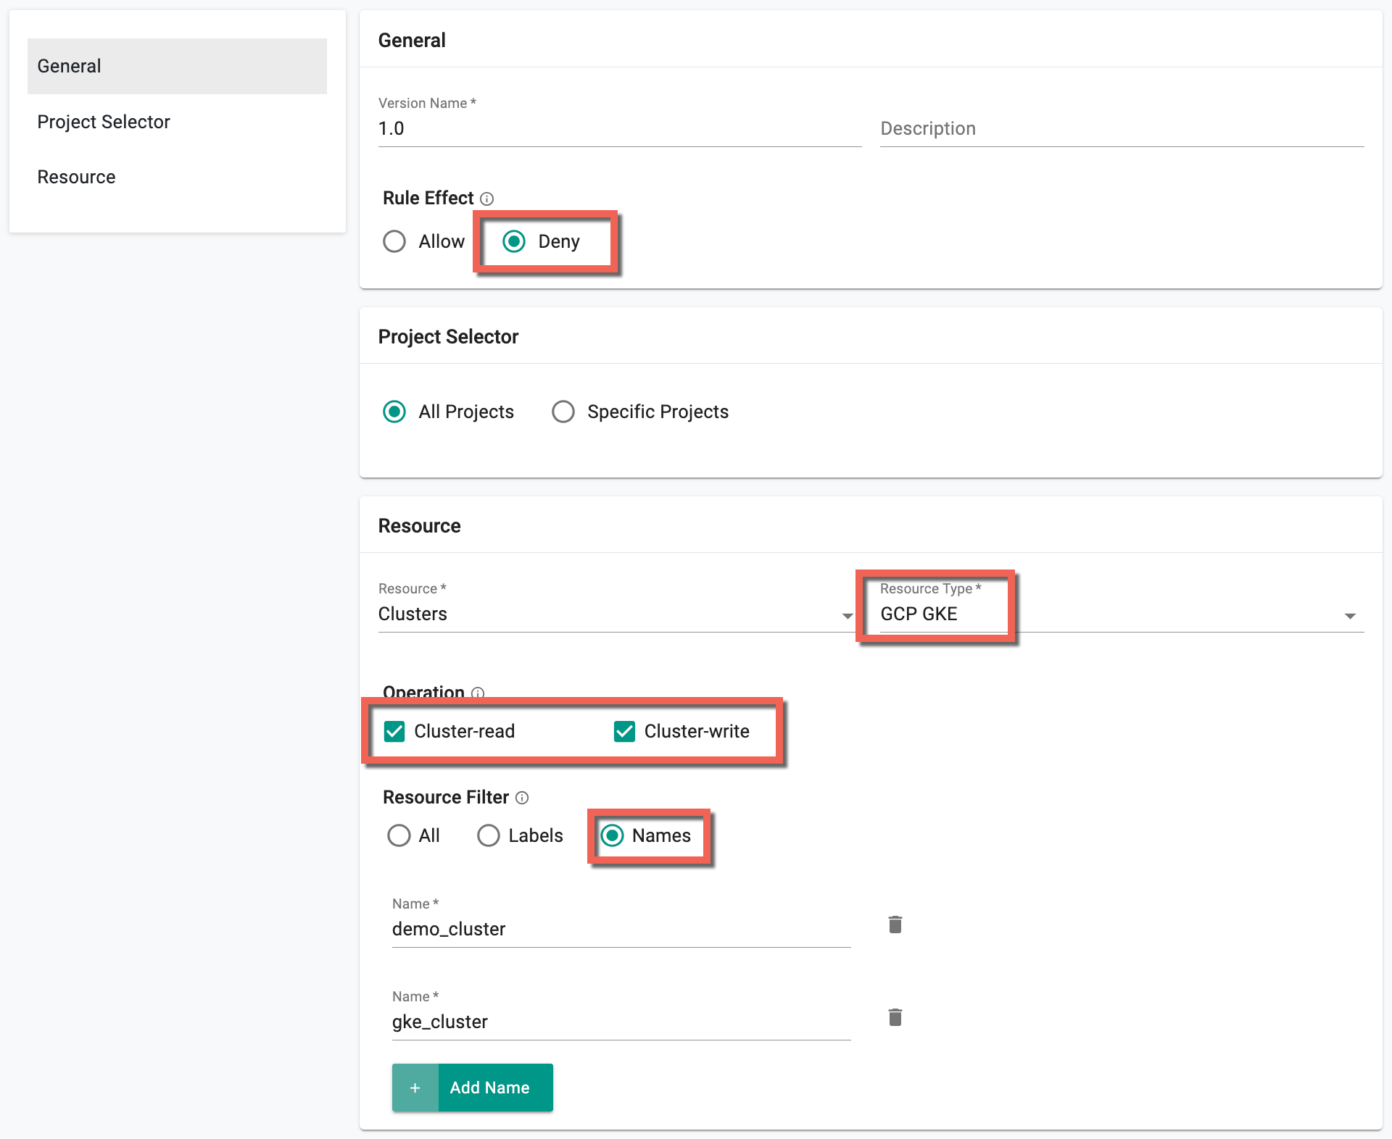1392x1139 pixels.
Task: Switch to the Resource navigation tab
Action: coord(78,177)
